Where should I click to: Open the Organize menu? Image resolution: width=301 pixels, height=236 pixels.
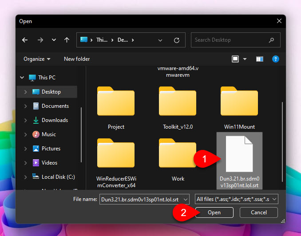pos(37,59)
